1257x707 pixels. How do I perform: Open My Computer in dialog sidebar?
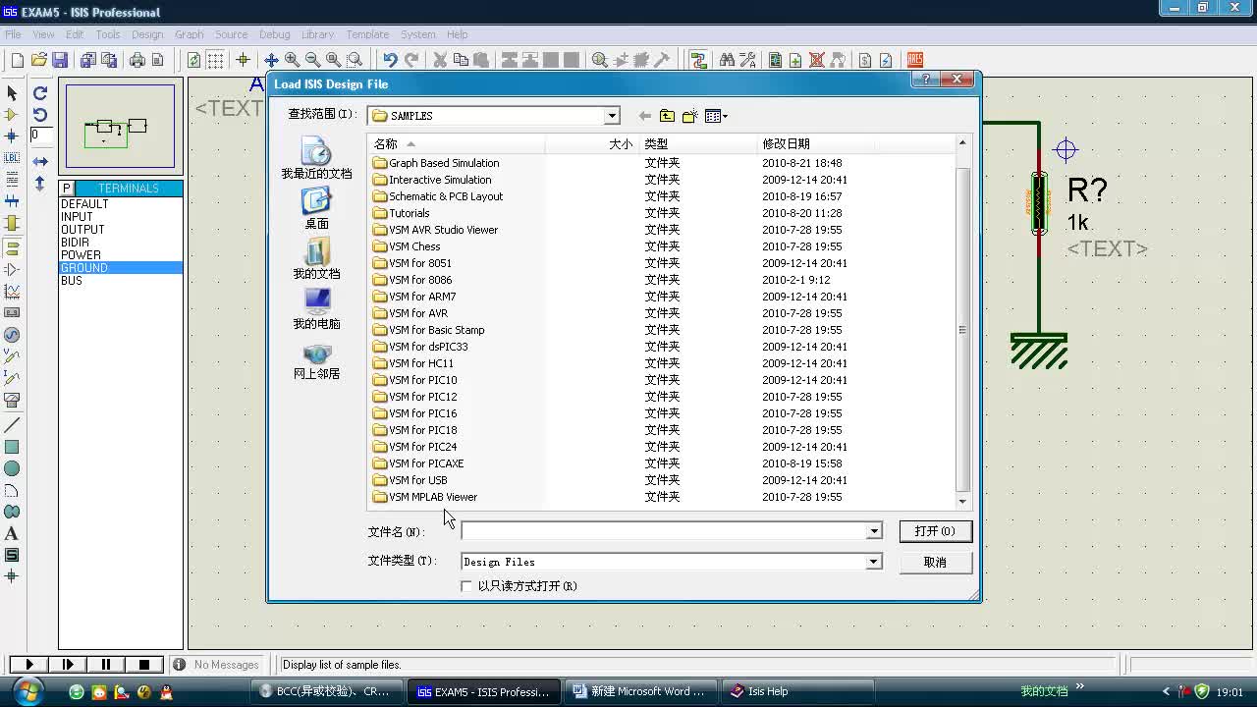tap(316, 308)
